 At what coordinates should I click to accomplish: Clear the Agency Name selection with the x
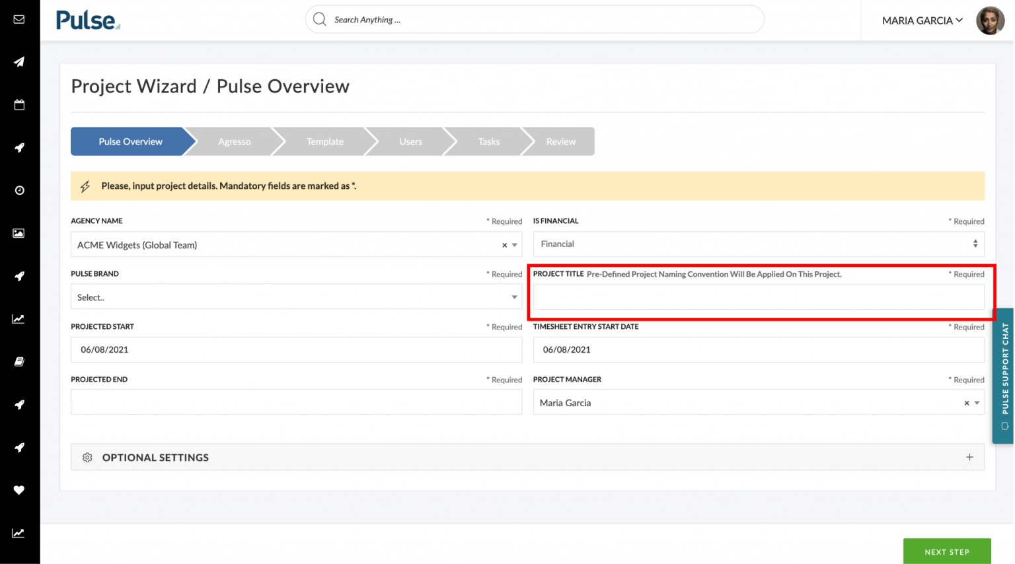(503, 244)
